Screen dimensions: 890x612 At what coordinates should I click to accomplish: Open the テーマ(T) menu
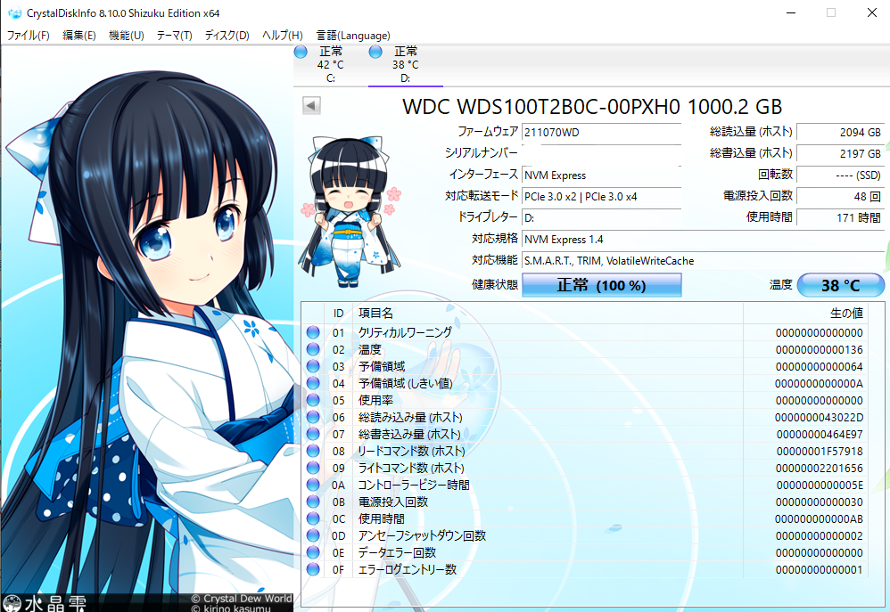pyautogui.click(x=174, y=35)
